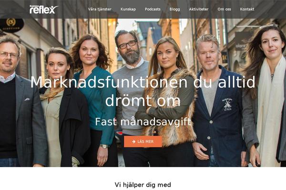
Task: Click the Business Reflex logo
Action: click(44, 9)
